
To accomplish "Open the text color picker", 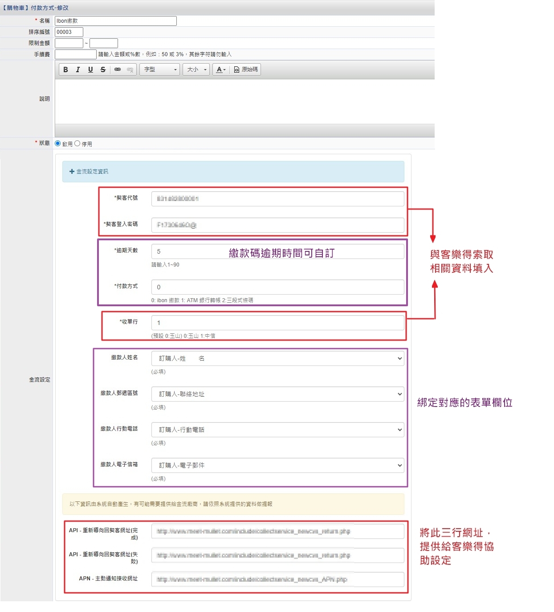I will point(221,70).
